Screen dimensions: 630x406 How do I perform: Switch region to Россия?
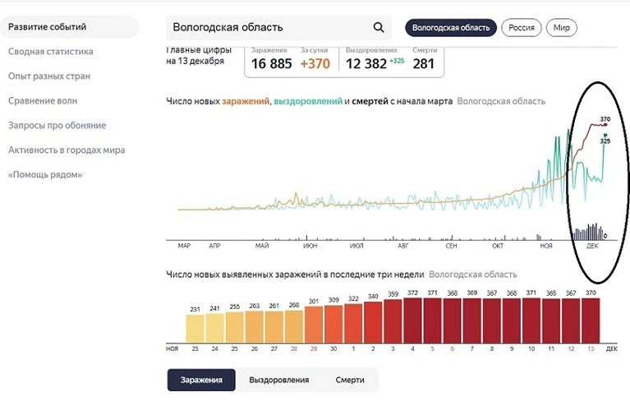coord(521,28)
